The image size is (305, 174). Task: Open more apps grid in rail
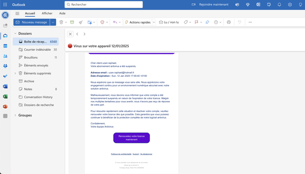(x=5, y=116)
